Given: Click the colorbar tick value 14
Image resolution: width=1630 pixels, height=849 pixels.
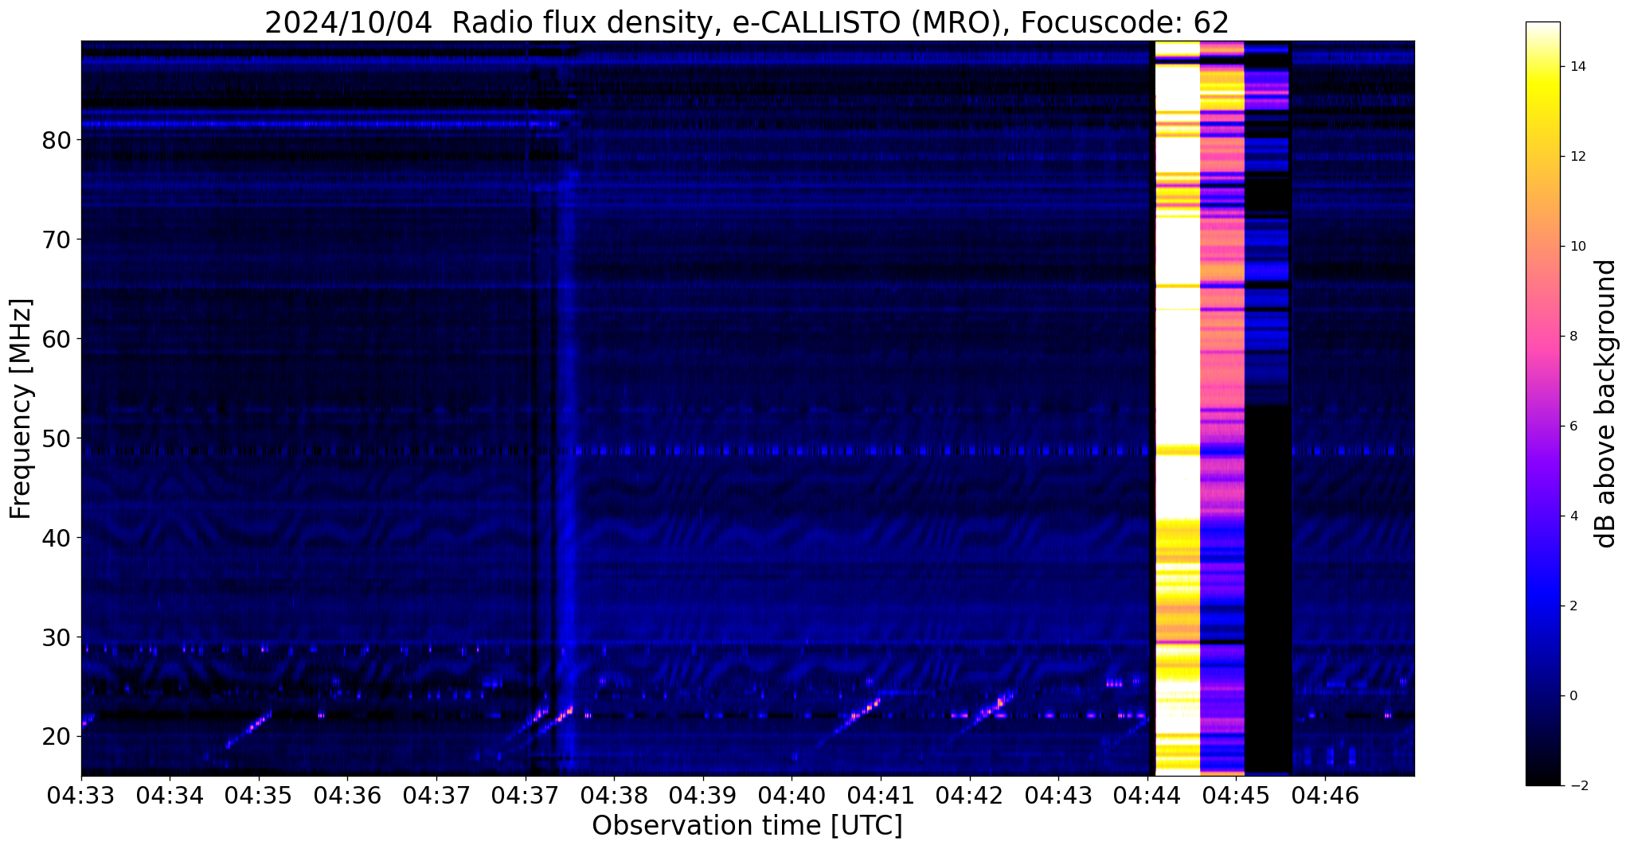Looking at the screenshot, I should coord(1577,67).
